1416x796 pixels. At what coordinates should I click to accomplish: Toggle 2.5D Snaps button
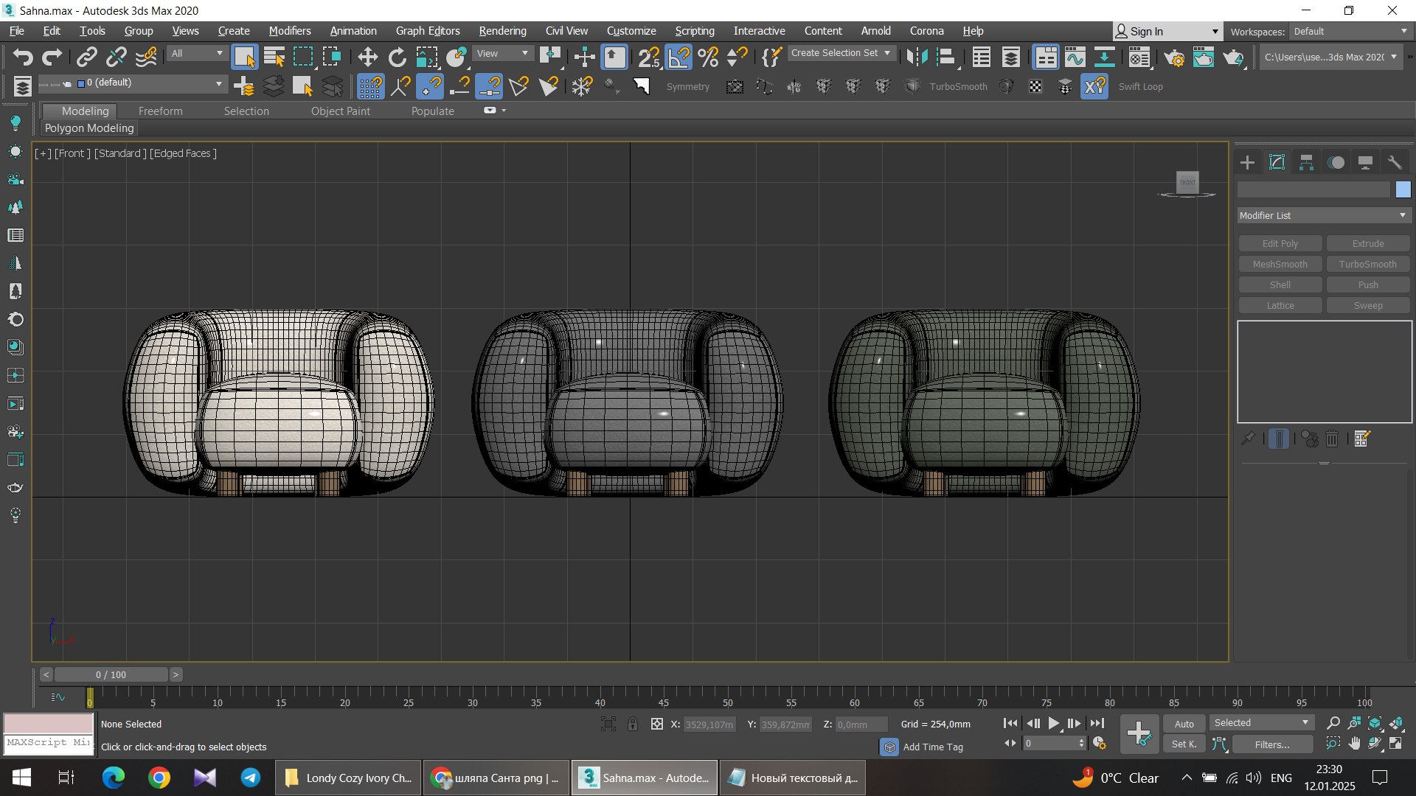[649, 57]
